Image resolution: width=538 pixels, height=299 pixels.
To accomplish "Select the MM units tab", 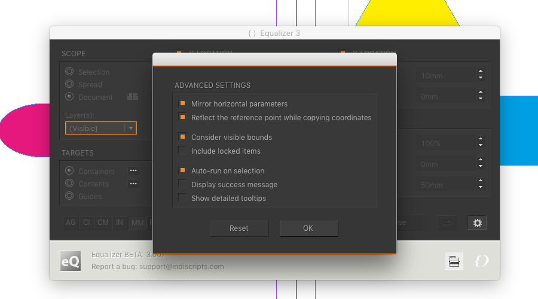I will point(137,223).
